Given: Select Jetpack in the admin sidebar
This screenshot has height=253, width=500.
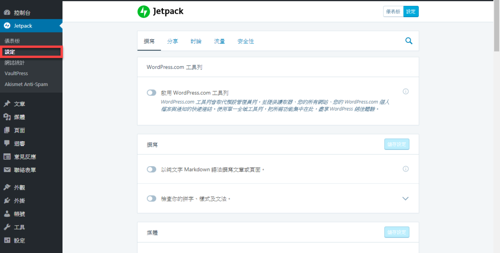Looking at the screenshot, I should (x=31, y=26).
